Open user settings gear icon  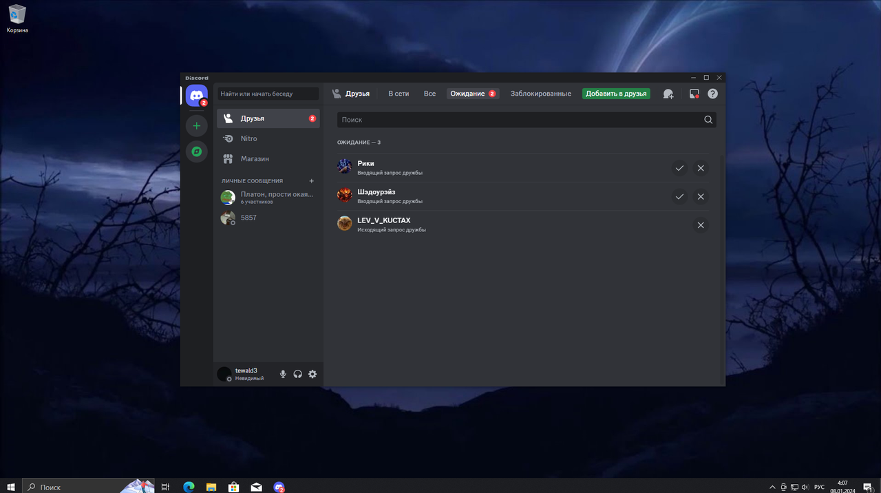[312, 374]
